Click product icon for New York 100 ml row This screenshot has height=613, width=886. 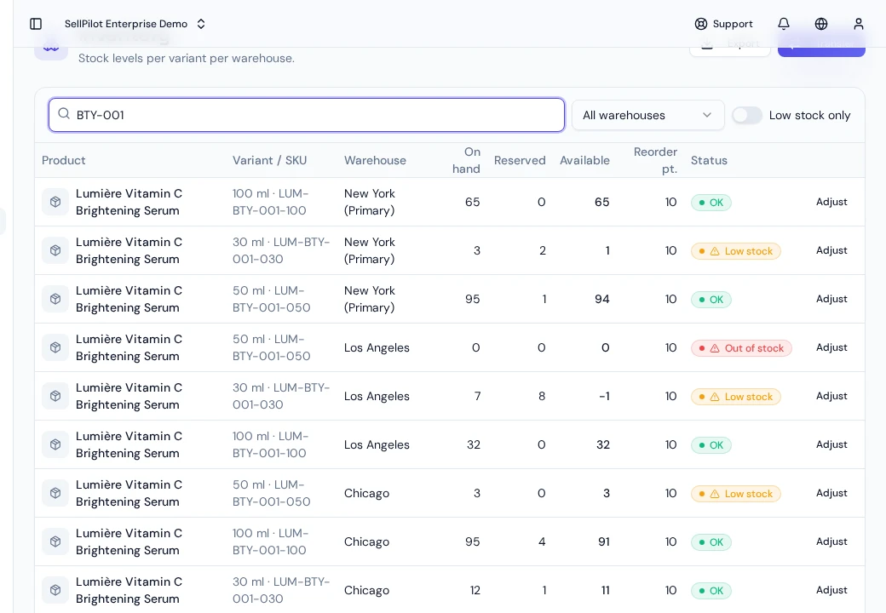[x=55, y=202]
